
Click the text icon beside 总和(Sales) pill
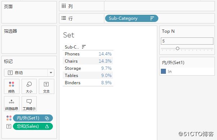click(x=9, y=126)
